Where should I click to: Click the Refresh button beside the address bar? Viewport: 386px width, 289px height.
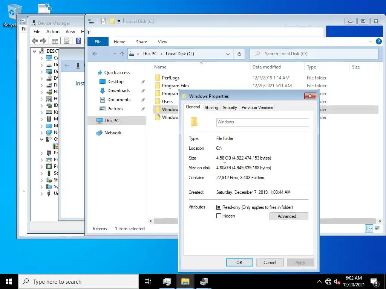point(239,54)
